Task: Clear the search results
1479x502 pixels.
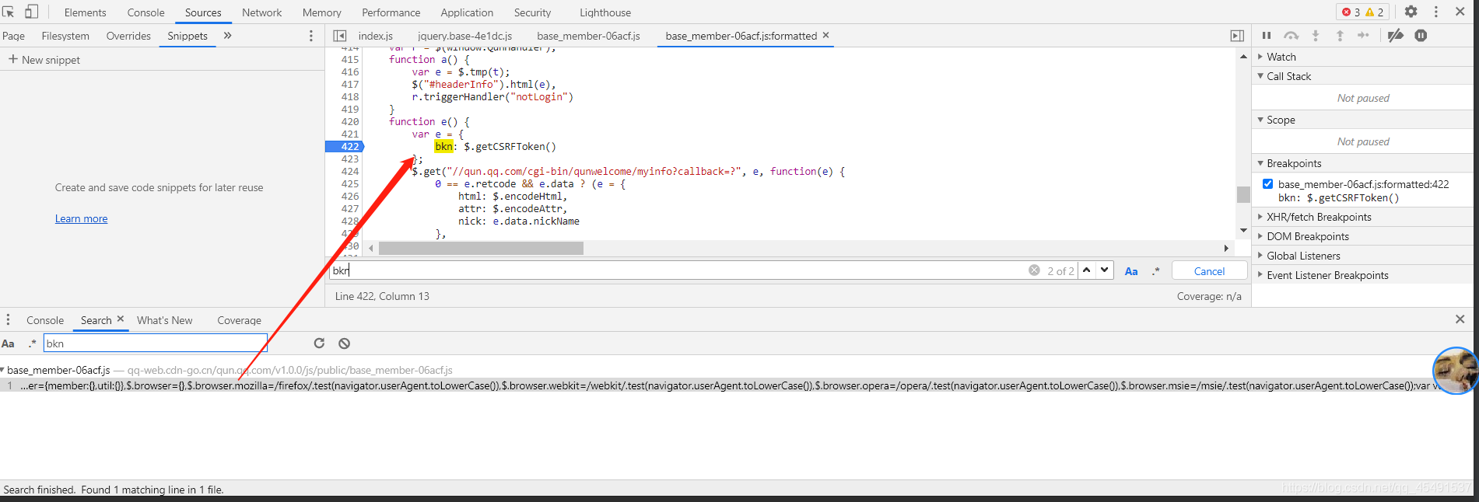Action: tap(344, 343)
